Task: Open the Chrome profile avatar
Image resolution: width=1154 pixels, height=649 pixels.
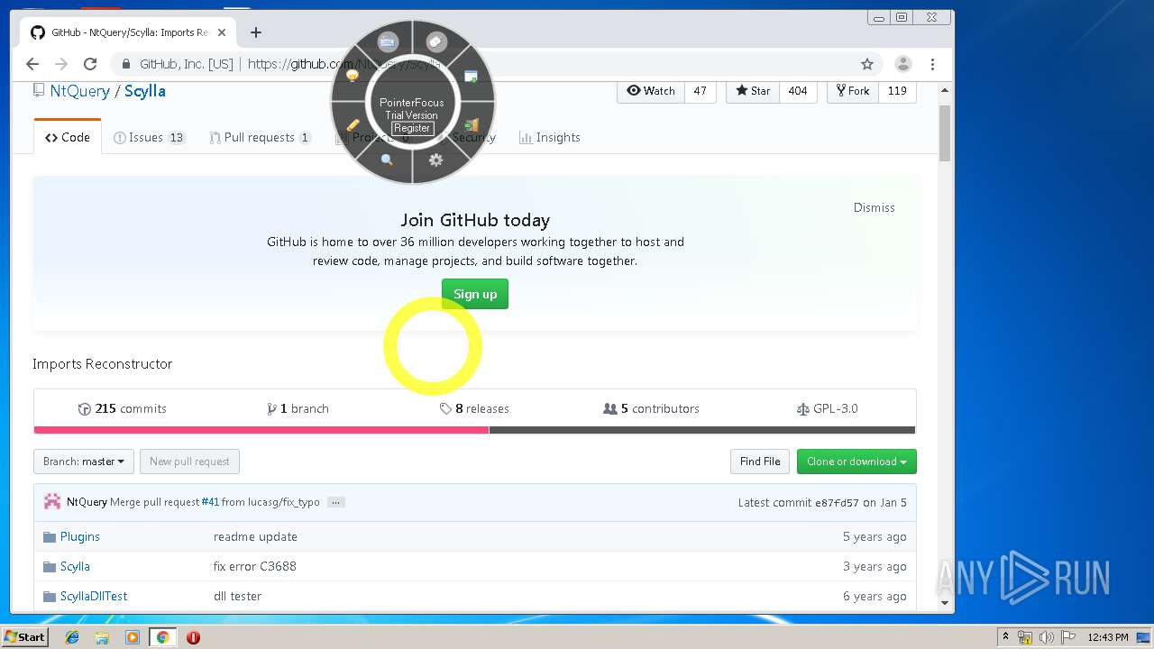Action: tap(902, 64)
